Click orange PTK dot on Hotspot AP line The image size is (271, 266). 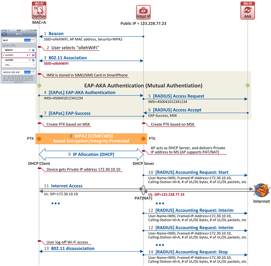click(x=143, y=139)
